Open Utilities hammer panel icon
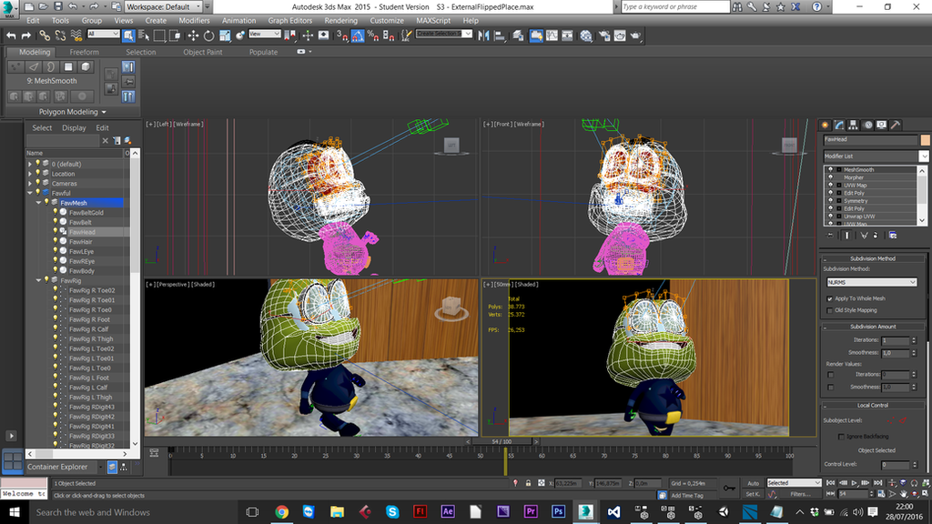This screenshot has width=932, height=524. point(896,125)
